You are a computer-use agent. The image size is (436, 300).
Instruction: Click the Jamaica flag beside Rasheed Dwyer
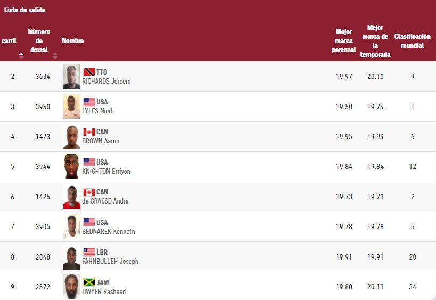[x=89, y=282]
